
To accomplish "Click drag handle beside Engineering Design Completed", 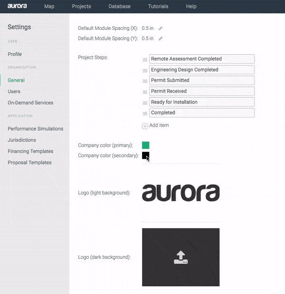I will [x=145, y=70].
